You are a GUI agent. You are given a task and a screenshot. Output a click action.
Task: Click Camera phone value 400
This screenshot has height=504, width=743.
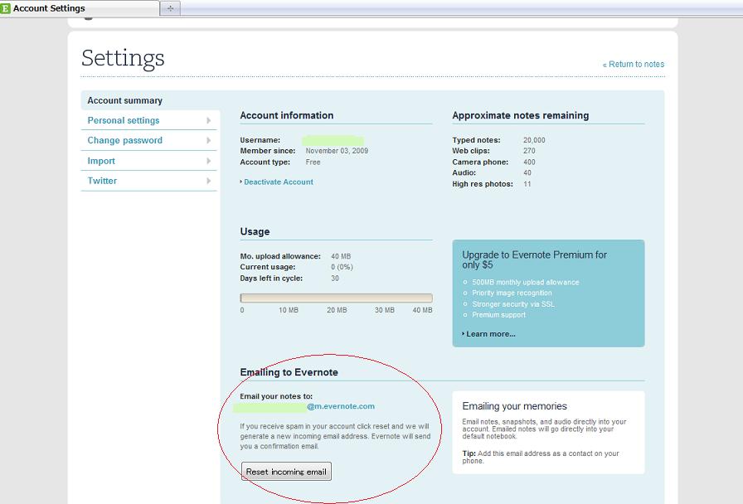(529, 162)
